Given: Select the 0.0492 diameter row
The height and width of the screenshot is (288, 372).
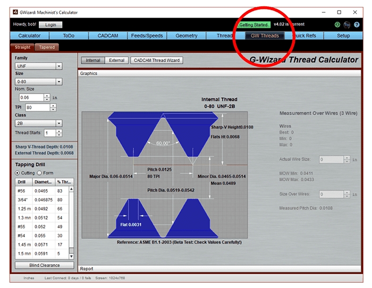Looking at the screenshot, I should point(42,209).
